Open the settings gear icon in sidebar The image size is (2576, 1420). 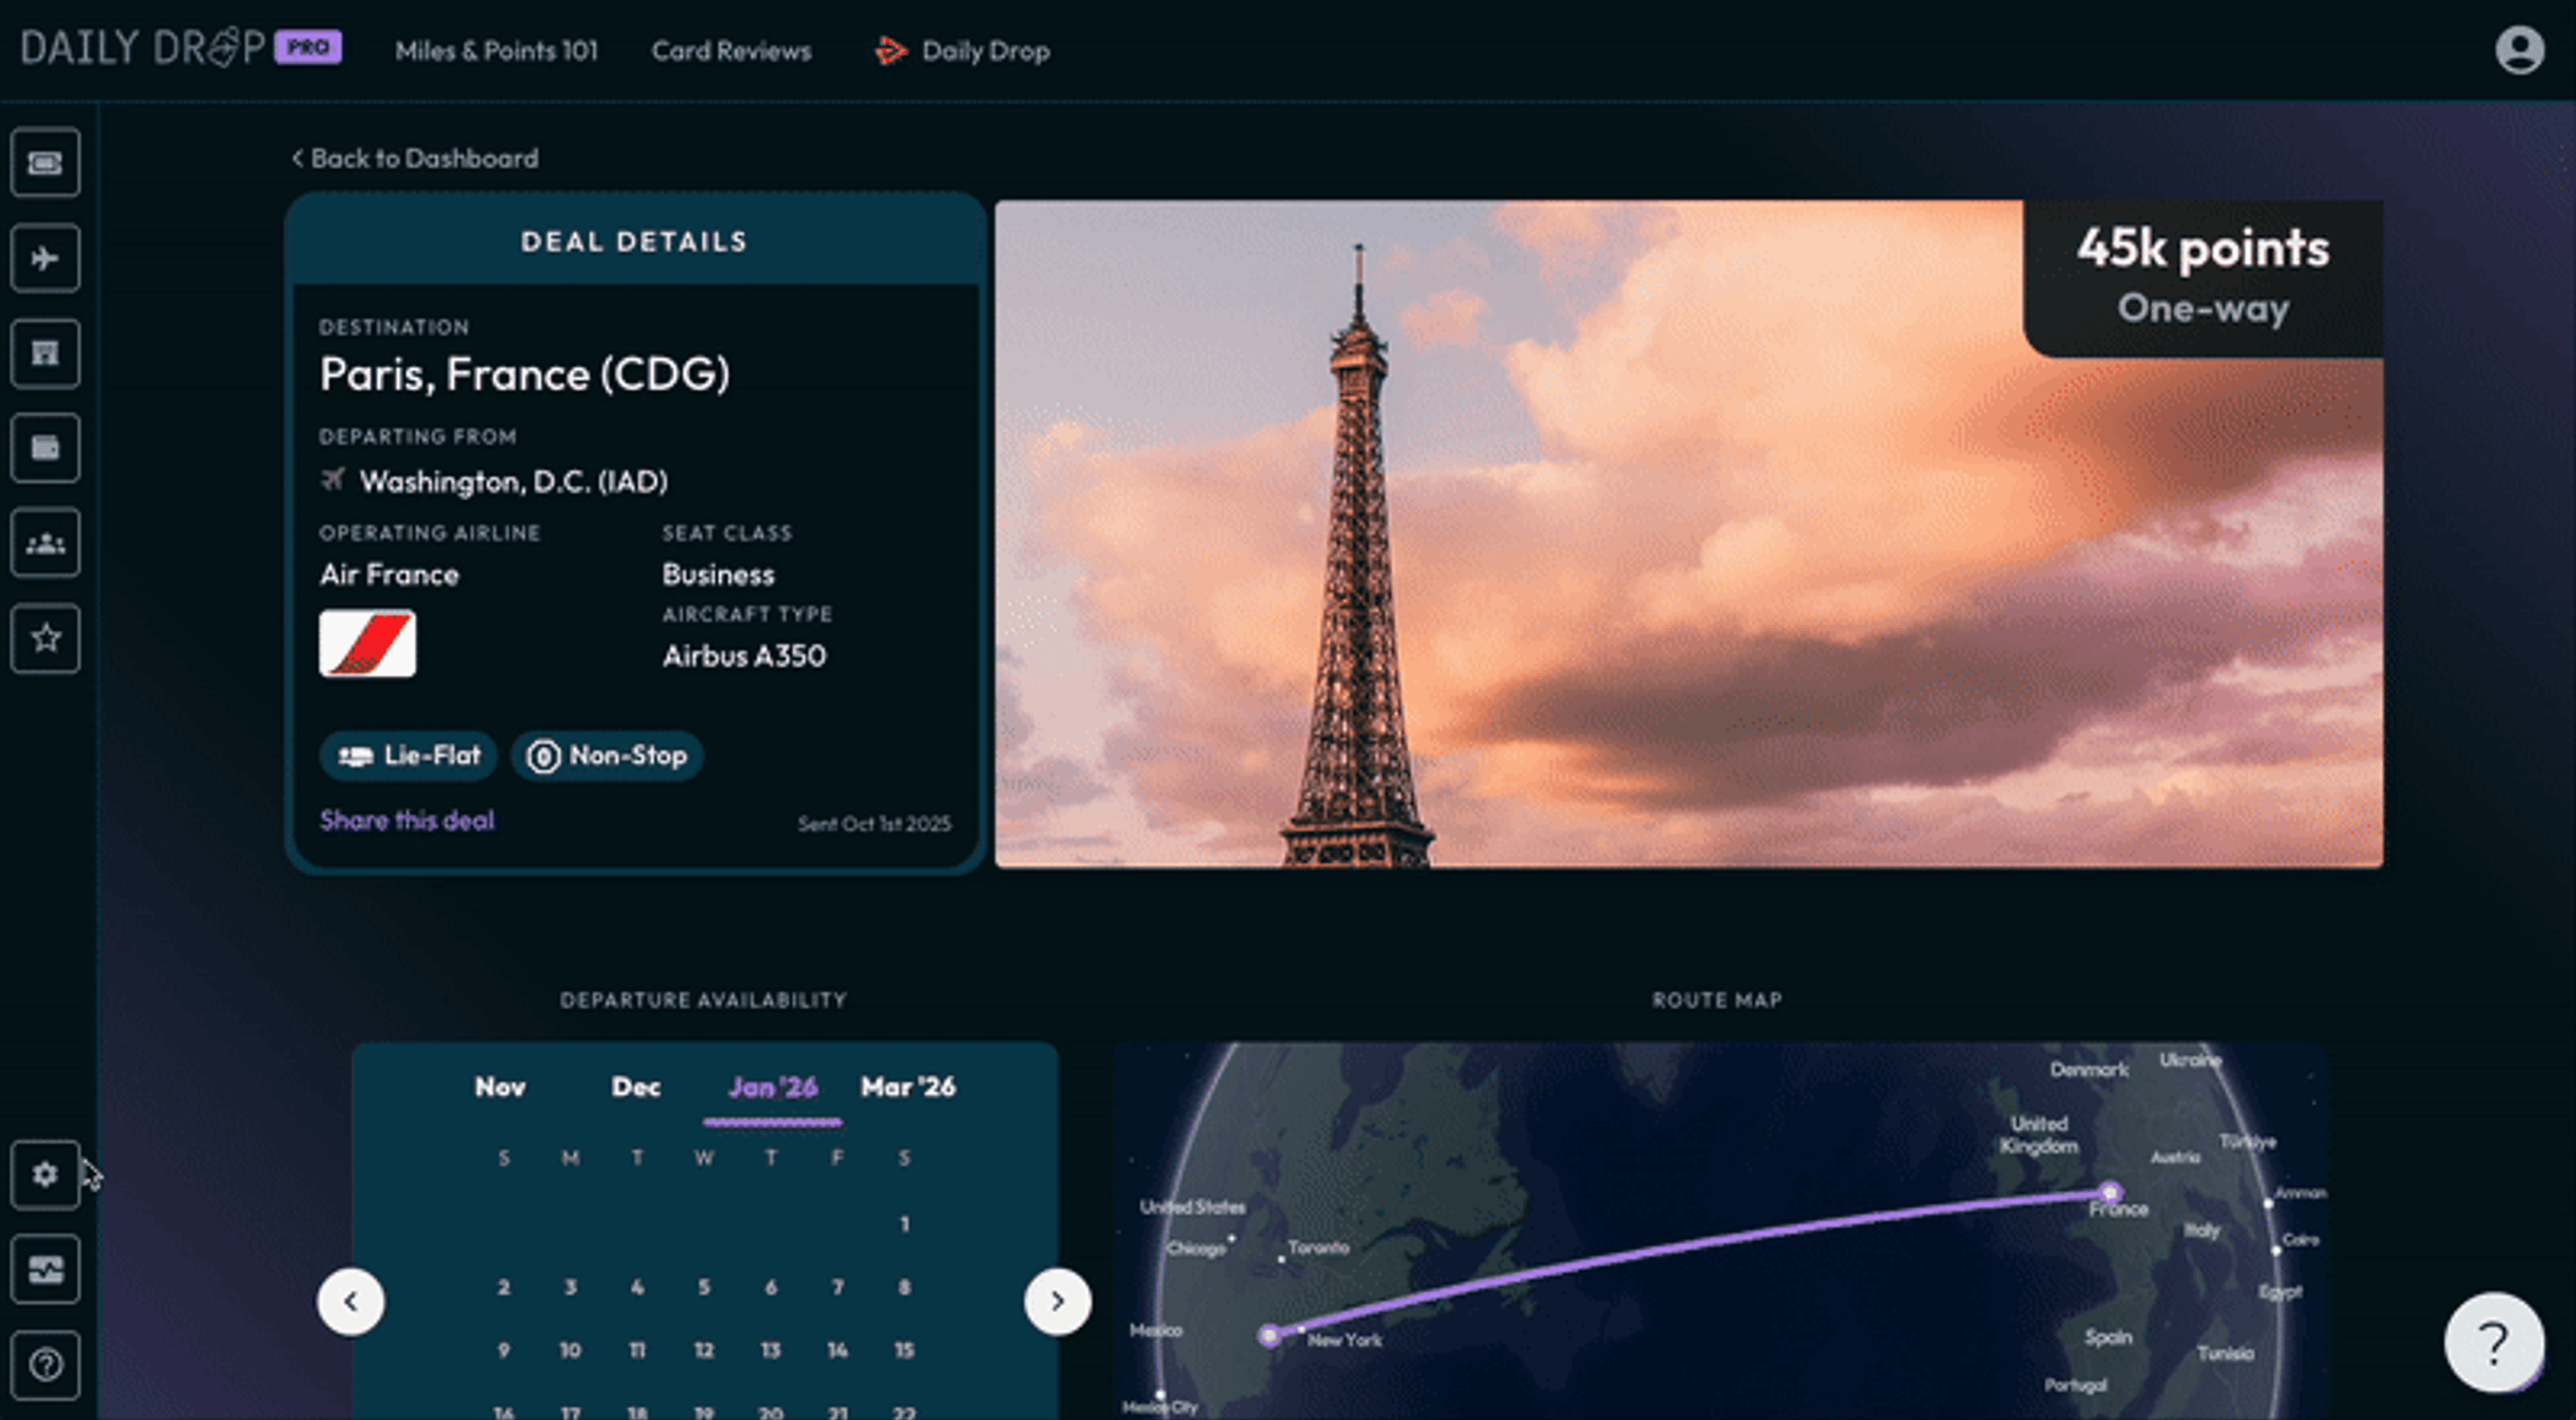point(45,1174)
